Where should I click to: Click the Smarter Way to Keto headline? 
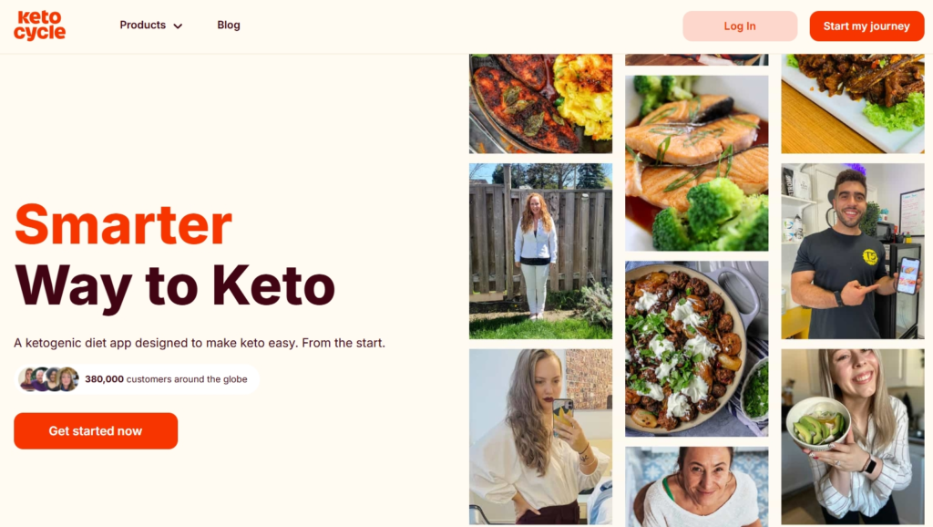pos(174,256)
